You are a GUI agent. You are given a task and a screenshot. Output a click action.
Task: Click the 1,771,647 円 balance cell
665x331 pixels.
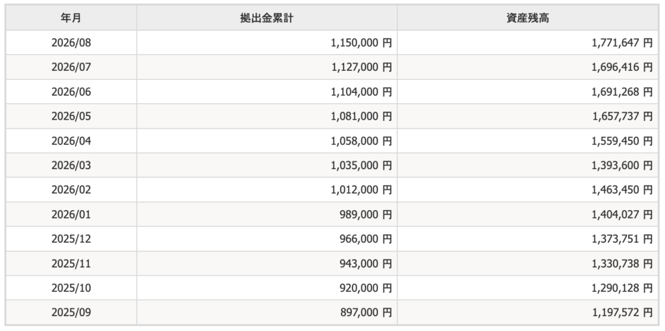(x=528, y=42)
